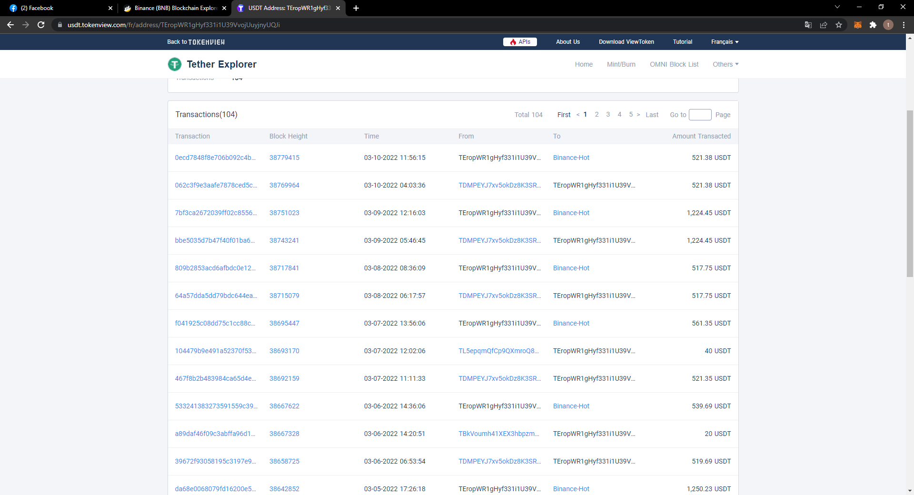
Task: Close the Facebook tab
Action: point(110,8)
